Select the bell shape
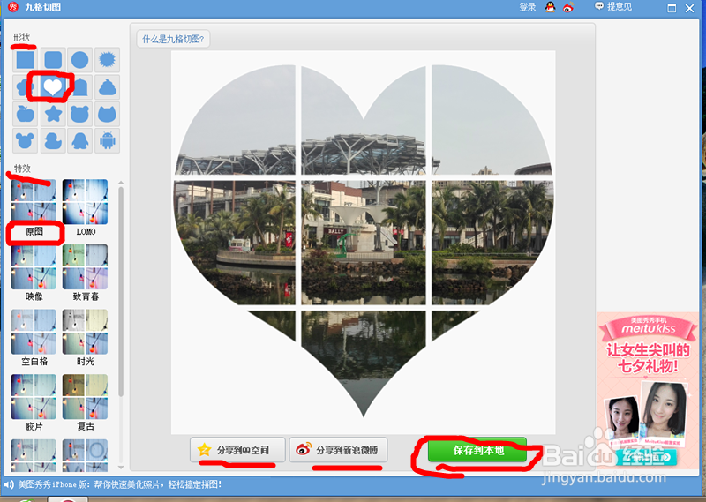Image resolution: width=706 pixels, height=502 pixels. (80, 86)
